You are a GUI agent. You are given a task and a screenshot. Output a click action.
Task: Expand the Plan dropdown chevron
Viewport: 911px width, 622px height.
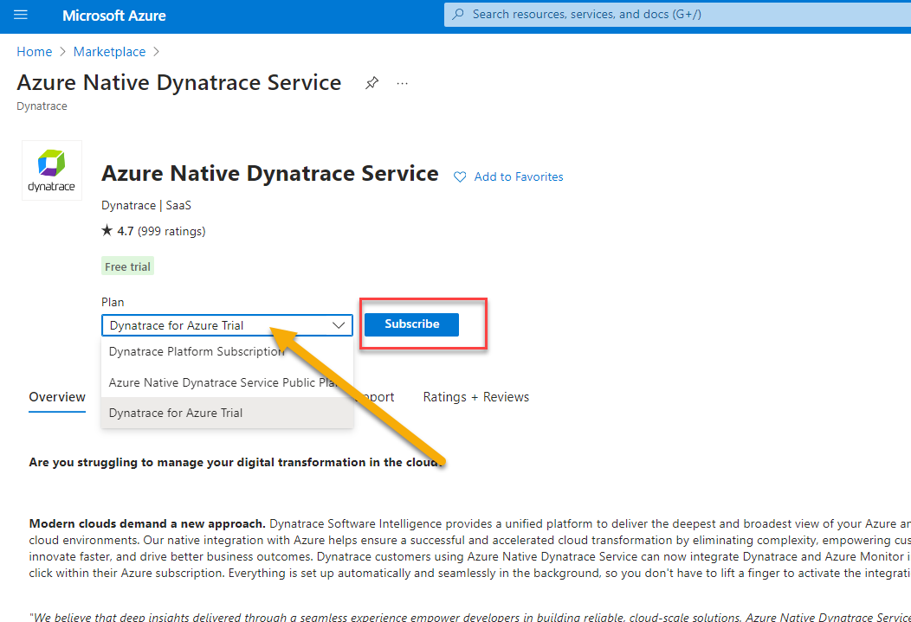[339, 325]
